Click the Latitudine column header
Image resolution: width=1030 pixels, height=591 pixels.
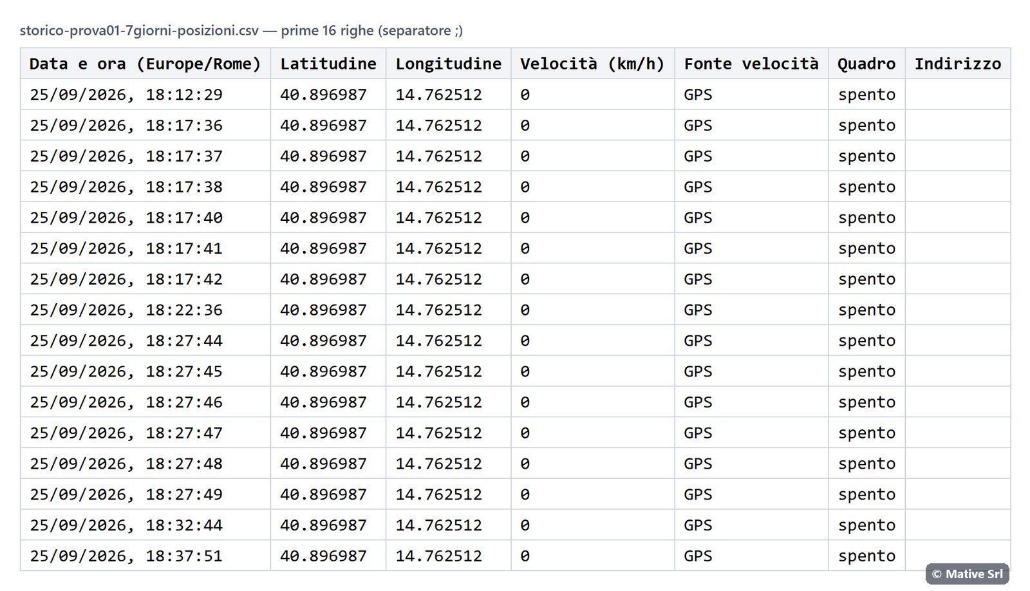point(328,64)
